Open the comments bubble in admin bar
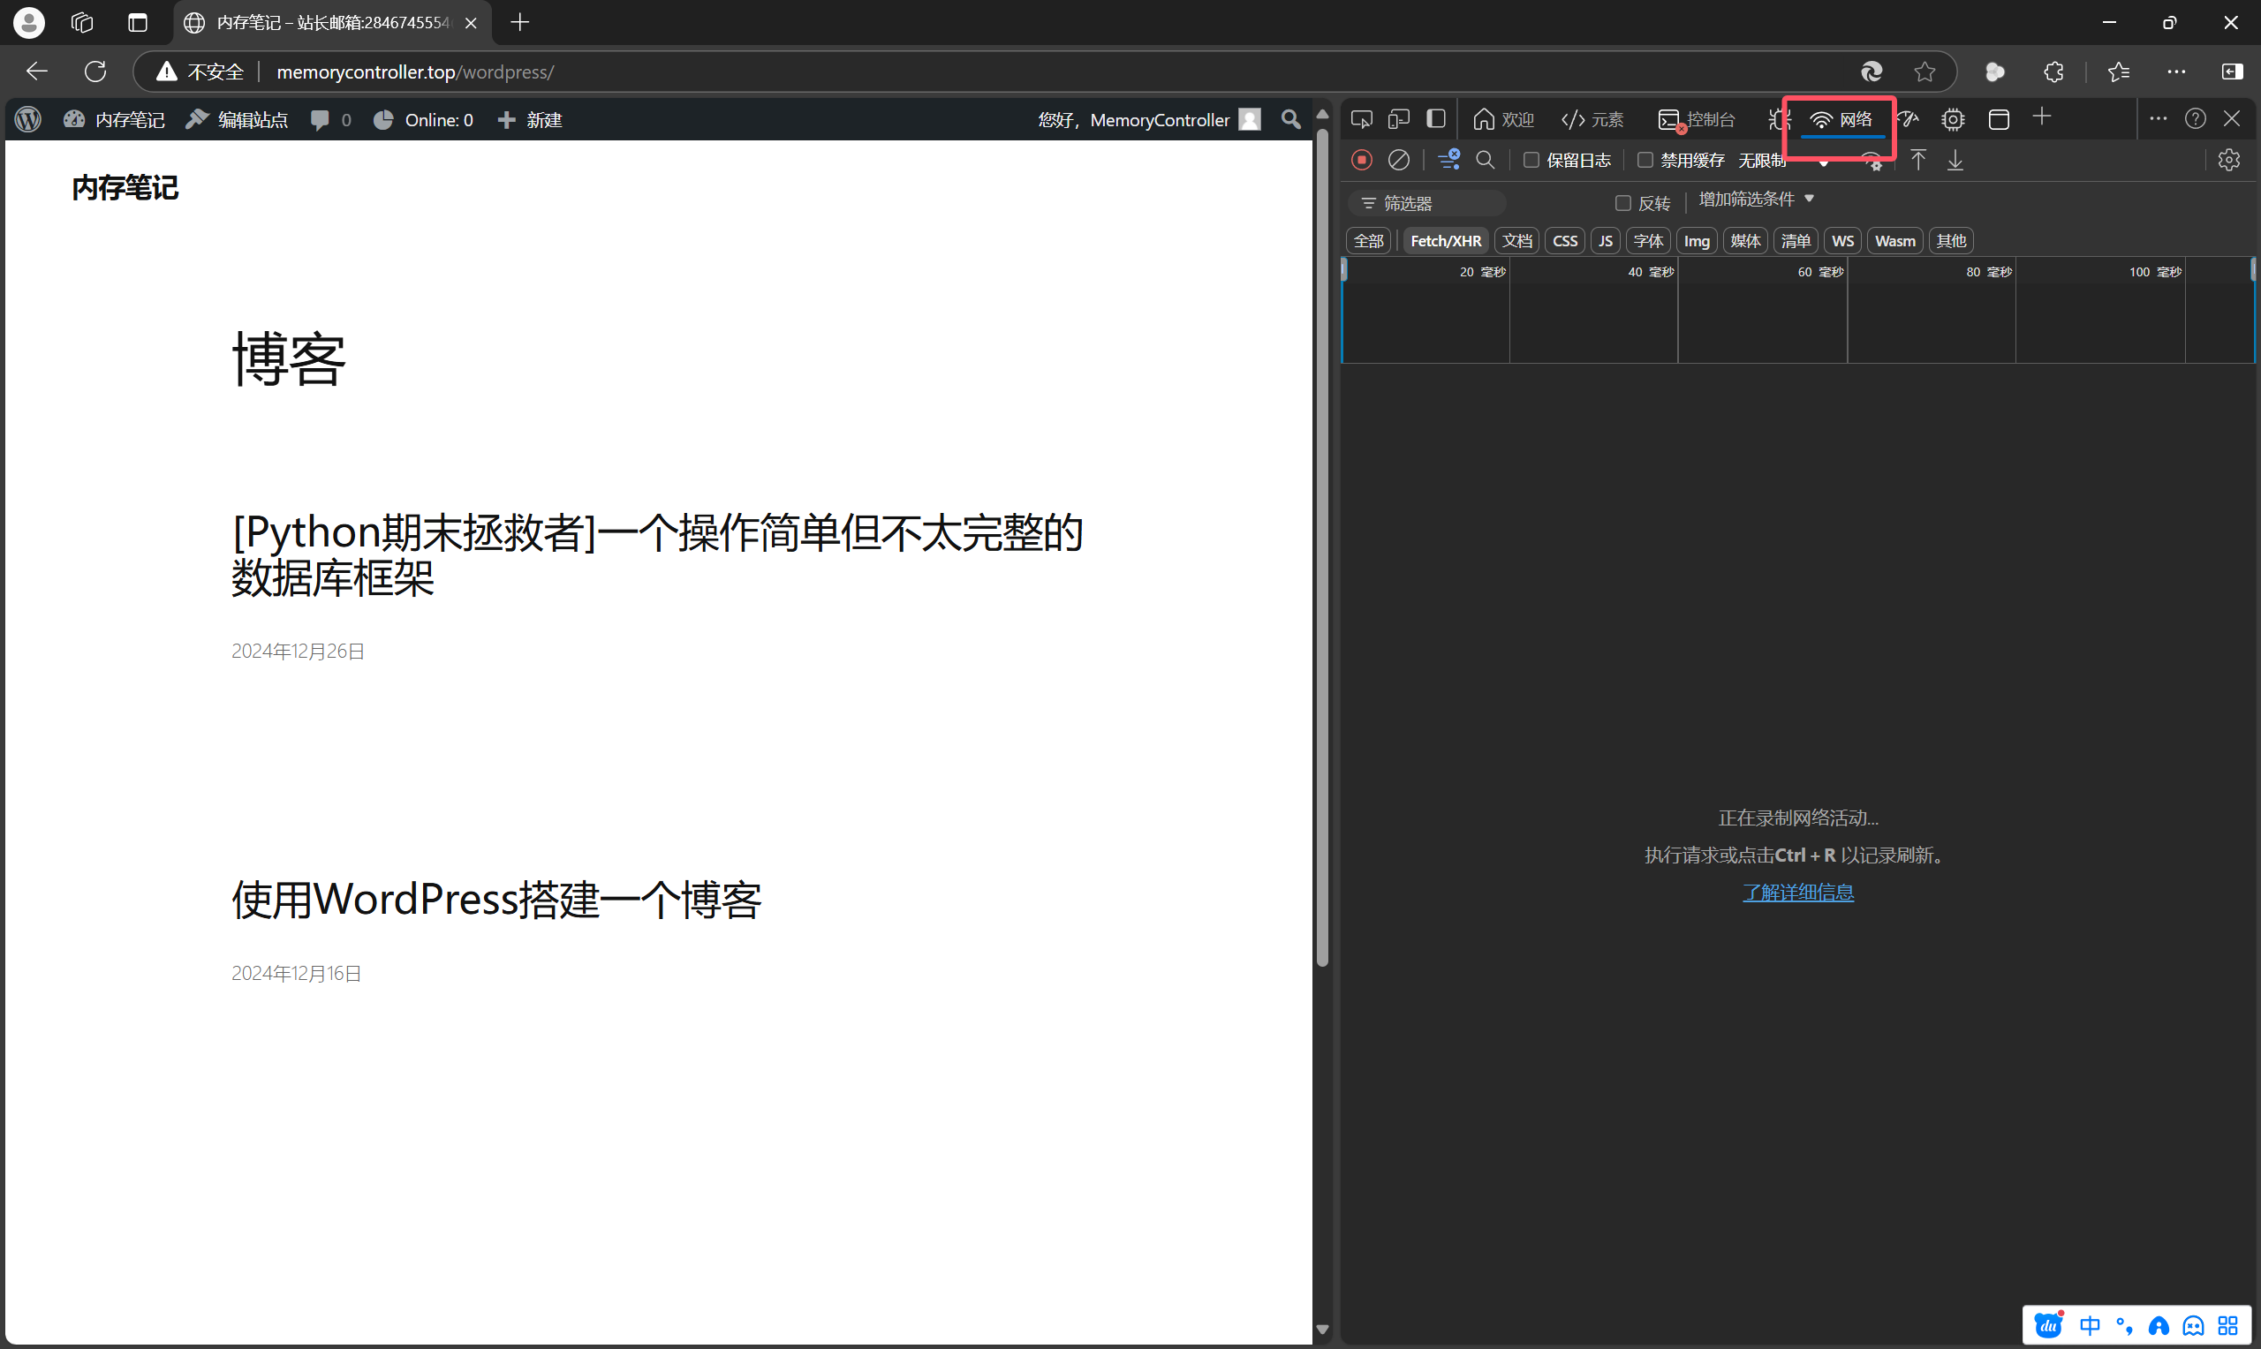Image resolution: width=2261 pixels, height=1349 pixels. [x=330, y=119]
